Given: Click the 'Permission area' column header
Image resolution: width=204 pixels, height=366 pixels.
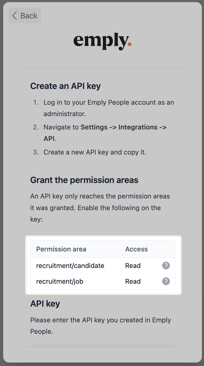Looking at the screenshot, I should [x=61, y=249].
